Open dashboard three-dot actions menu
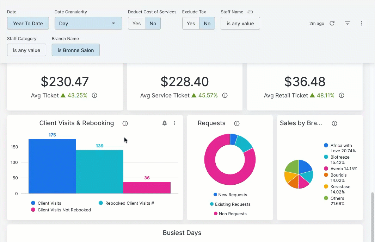This screenshot has width=375, height=242. pos(362,23)
